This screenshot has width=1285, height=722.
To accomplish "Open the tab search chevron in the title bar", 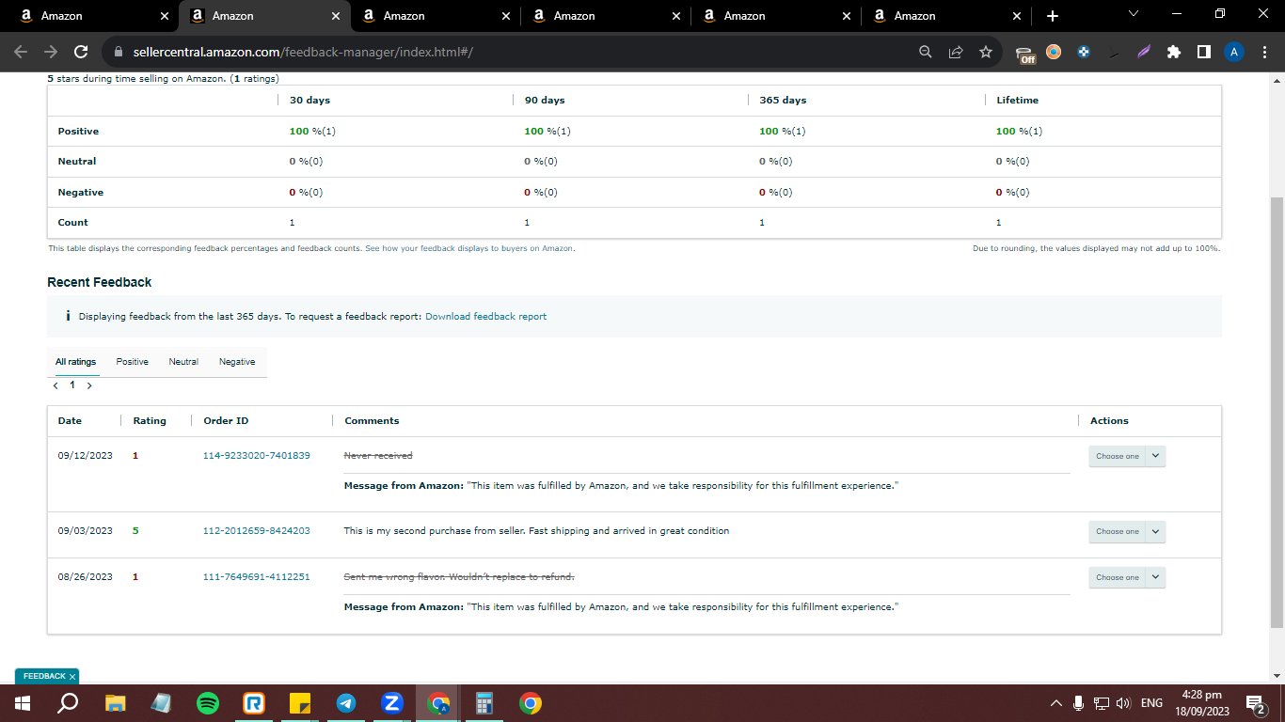I will coord(1134,14).
